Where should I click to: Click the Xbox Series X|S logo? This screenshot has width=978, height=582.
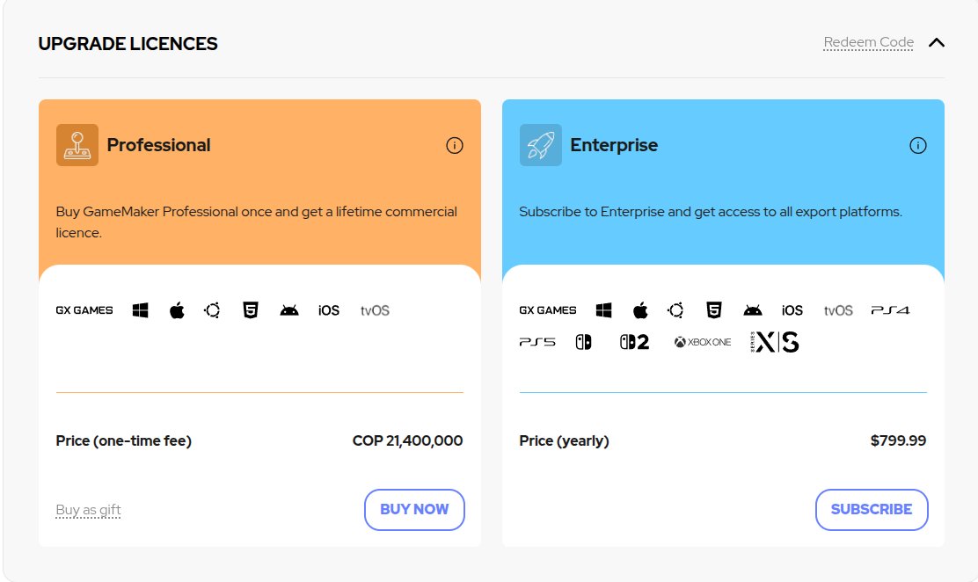pyautogui.click(x=774, y=342)
